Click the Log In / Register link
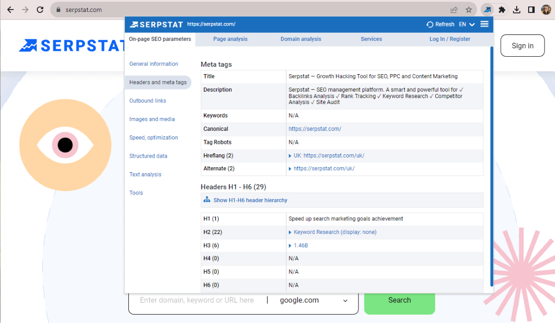Viewport: 555px width, 323px height. [x=450, y=39]
